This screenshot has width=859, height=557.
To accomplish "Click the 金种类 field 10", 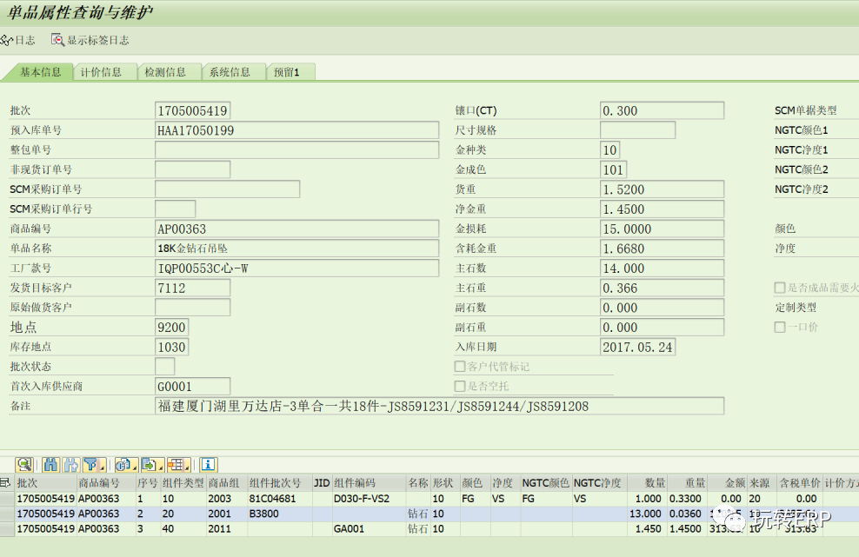I will click(x=609, y=150).
